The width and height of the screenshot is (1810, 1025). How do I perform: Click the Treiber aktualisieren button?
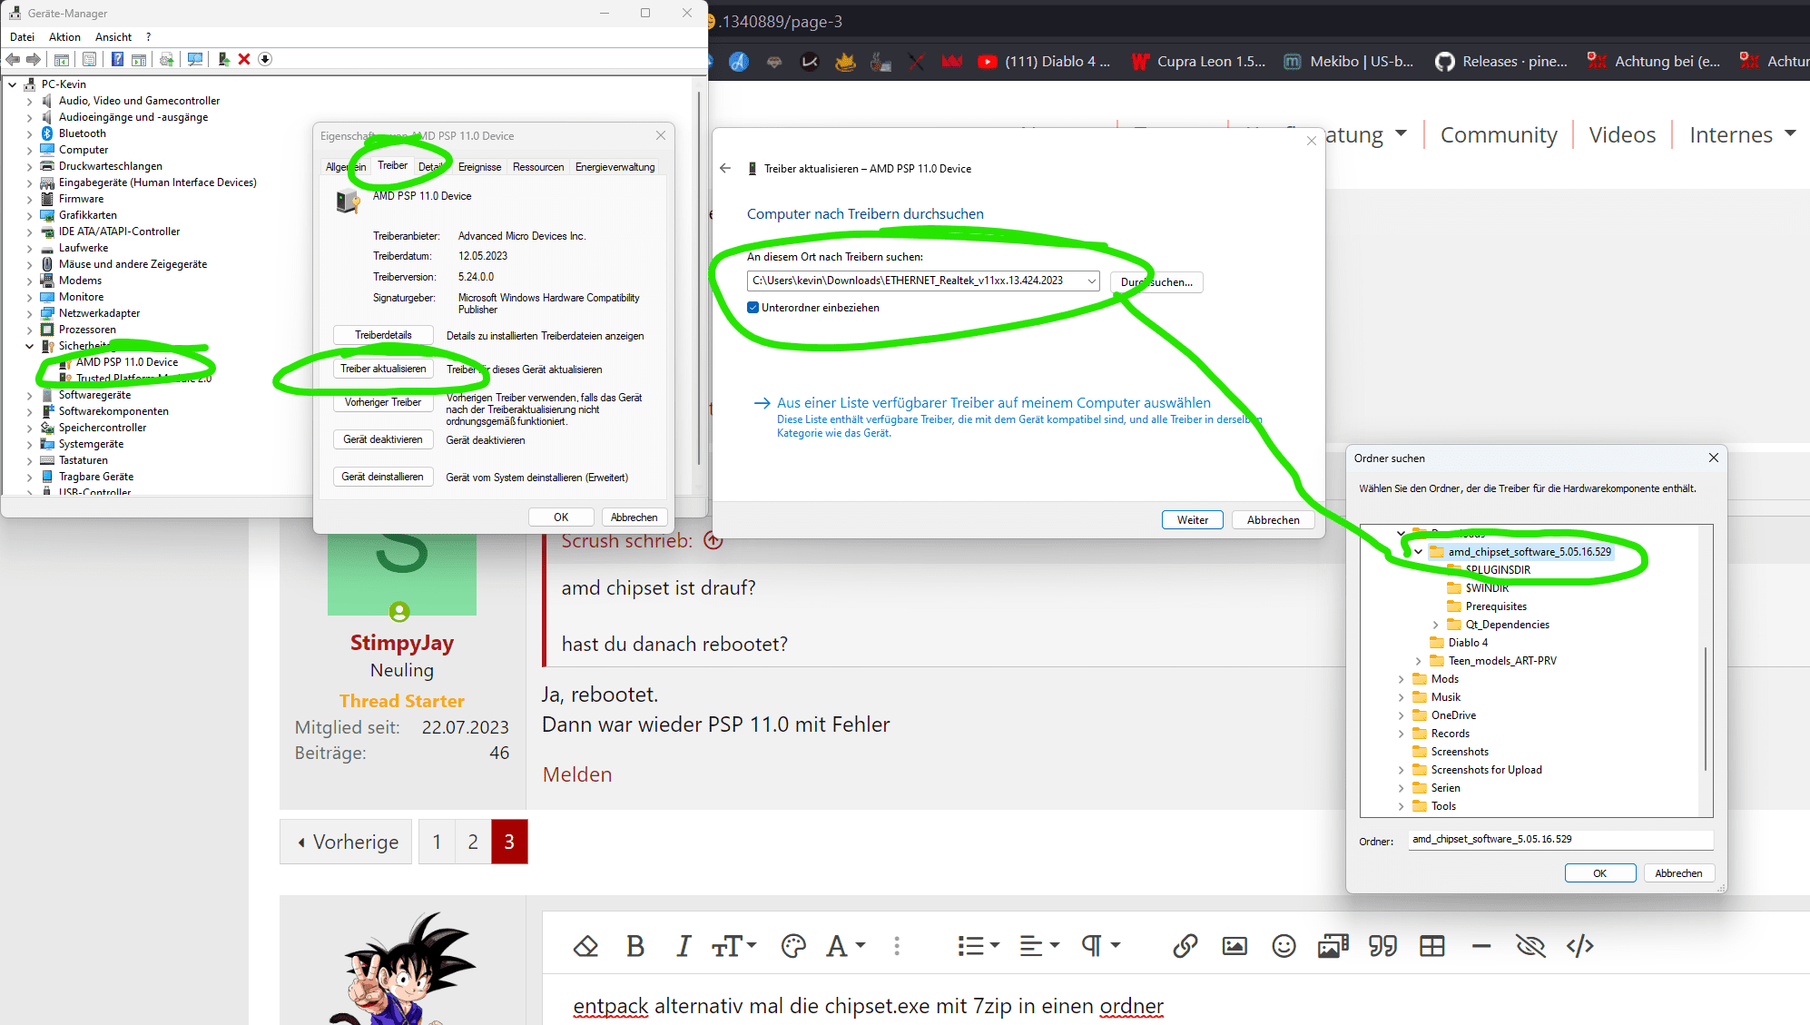coord(383,369)
